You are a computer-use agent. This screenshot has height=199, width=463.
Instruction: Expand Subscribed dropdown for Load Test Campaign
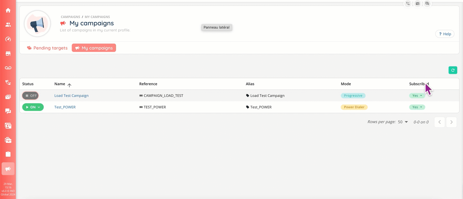pos(417,95)
